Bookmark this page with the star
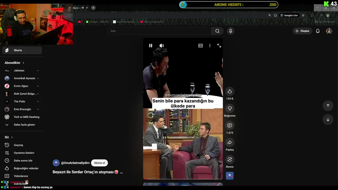The image size is (338, 190). point(303,15)
